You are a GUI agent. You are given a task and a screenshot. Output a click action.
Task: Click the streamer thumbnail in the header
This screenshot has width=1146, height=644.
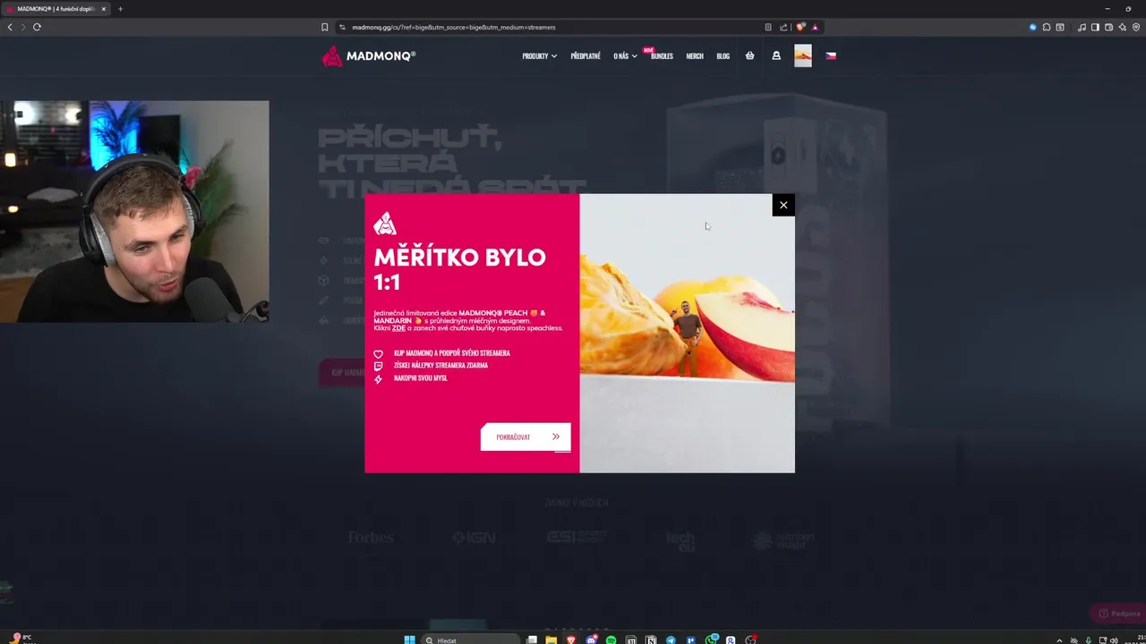coord(803,55)
